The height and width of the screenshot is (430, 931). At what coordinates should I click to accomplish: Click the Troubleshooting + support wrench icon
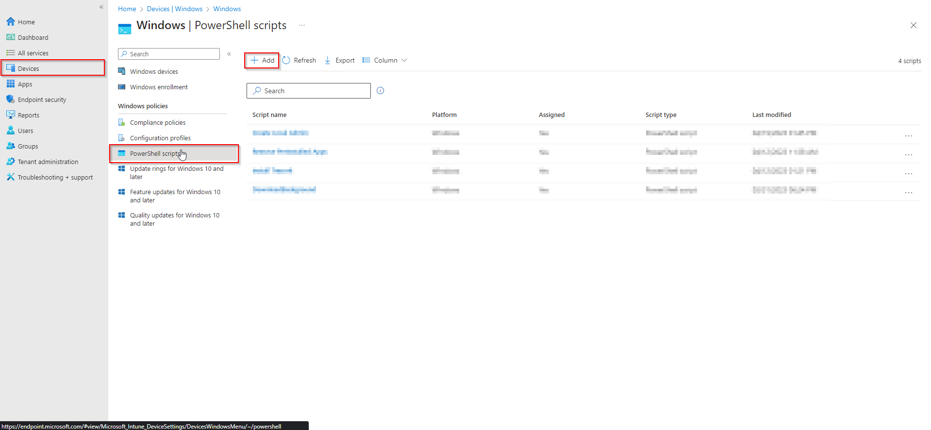click(x=11, y=177)
